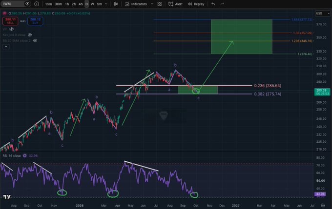Click the 0.382 (275.74) Fibonacci level label
The width and height of the screenshot is (332, 209).
[268, 94]
